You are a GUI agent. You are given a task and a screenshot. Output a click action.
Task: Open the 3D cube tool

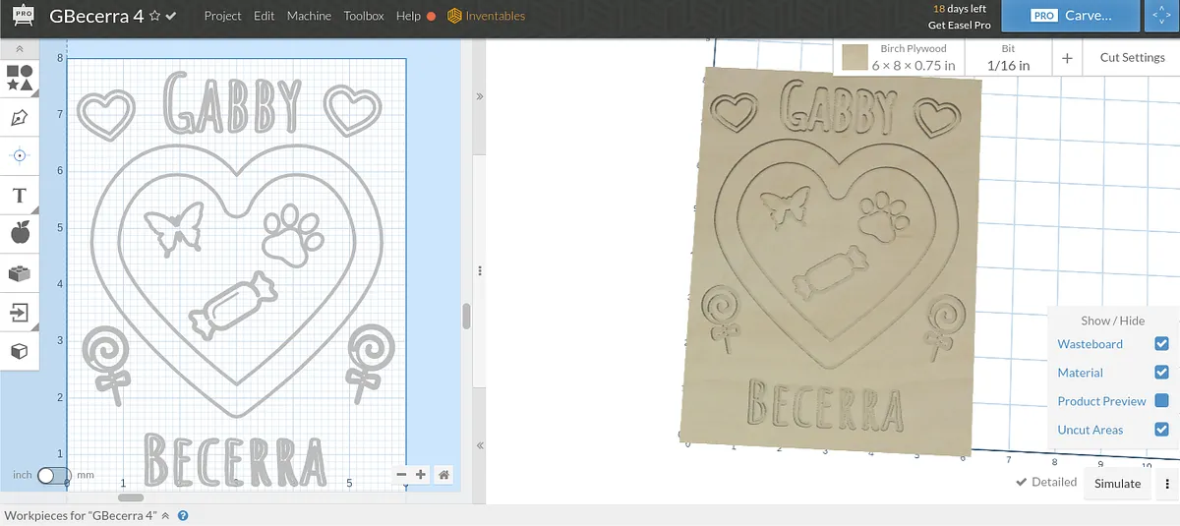[x=19, y=351]
